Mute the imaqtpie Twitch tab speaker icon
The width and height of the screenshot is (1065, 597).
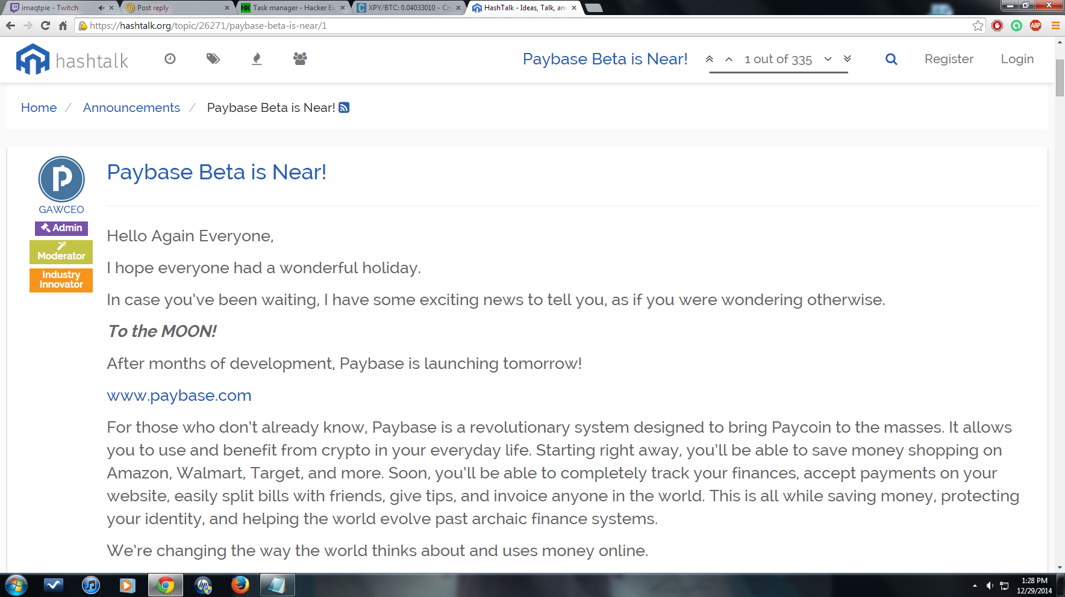click(x=101, y=8)
